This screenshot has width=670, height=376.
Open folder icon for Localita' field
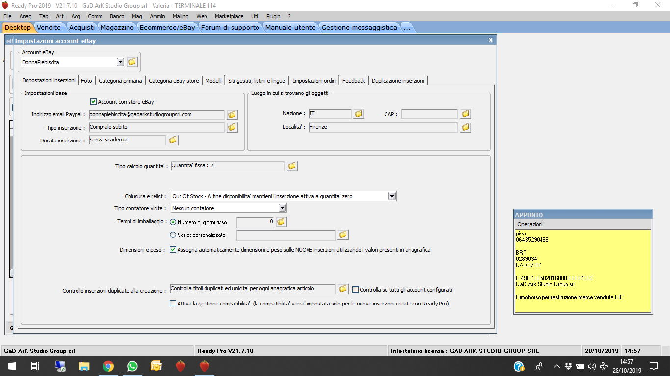[x=465, y=127]
